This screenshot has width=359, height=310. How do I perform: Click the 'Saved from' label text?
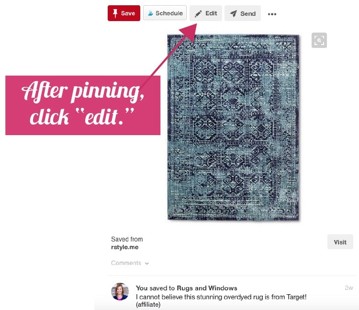127,239
